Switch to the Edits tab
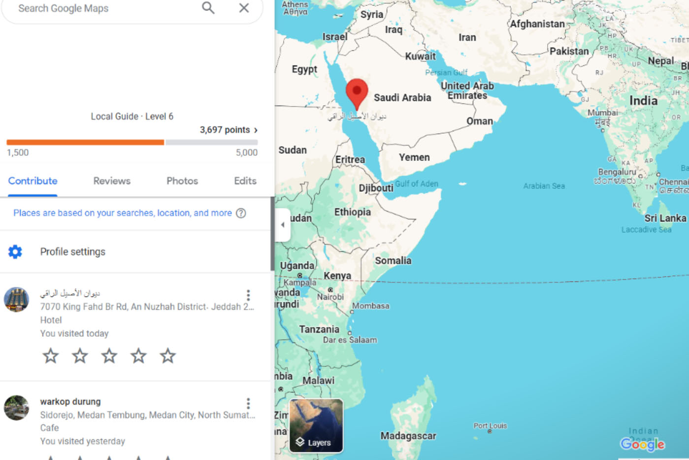The width and height of the screenshot is (689, 460). (245, 181)
